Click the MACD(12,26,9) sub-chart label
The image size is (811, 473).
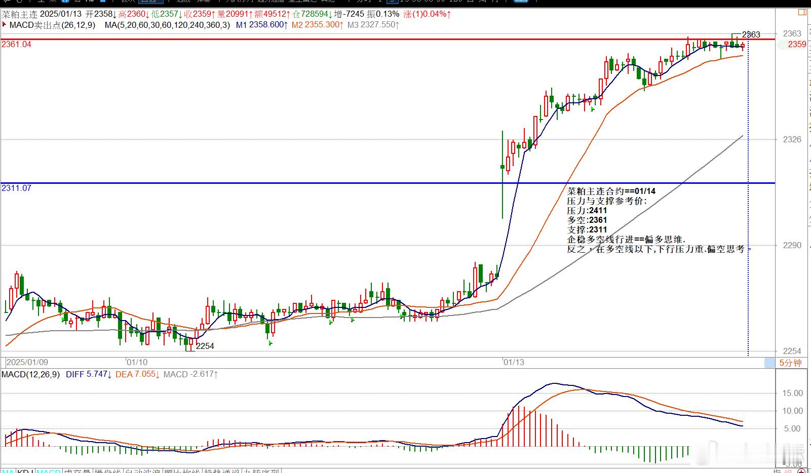(x=30, y=374)
